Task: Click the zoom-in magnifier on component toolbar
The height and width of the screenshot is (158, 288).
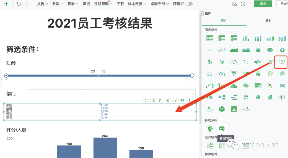Action: pos(168,101)
